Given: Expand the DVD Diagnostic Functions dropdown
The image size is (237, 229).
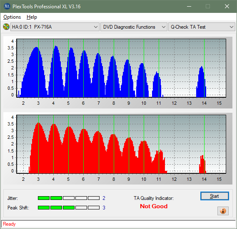Looking at the screenshot, I should pyautogui.click(x=134, y=27).
